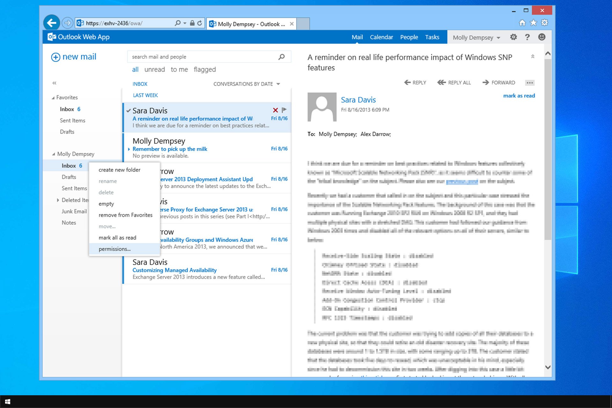The height and width of the screenshot is (408, 612).
Task: Toggle the checkmark on Sara Davis reminder message
Action: (x=128, y=111)
